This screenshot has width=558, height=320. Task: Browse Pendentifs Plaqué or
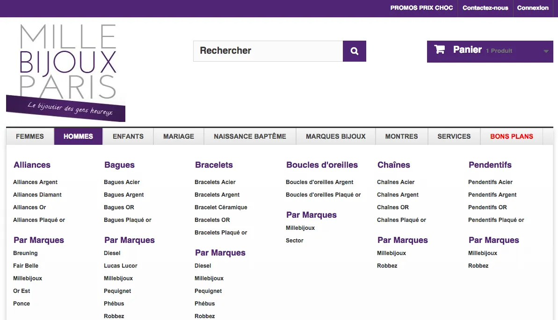tap(496, 220)
